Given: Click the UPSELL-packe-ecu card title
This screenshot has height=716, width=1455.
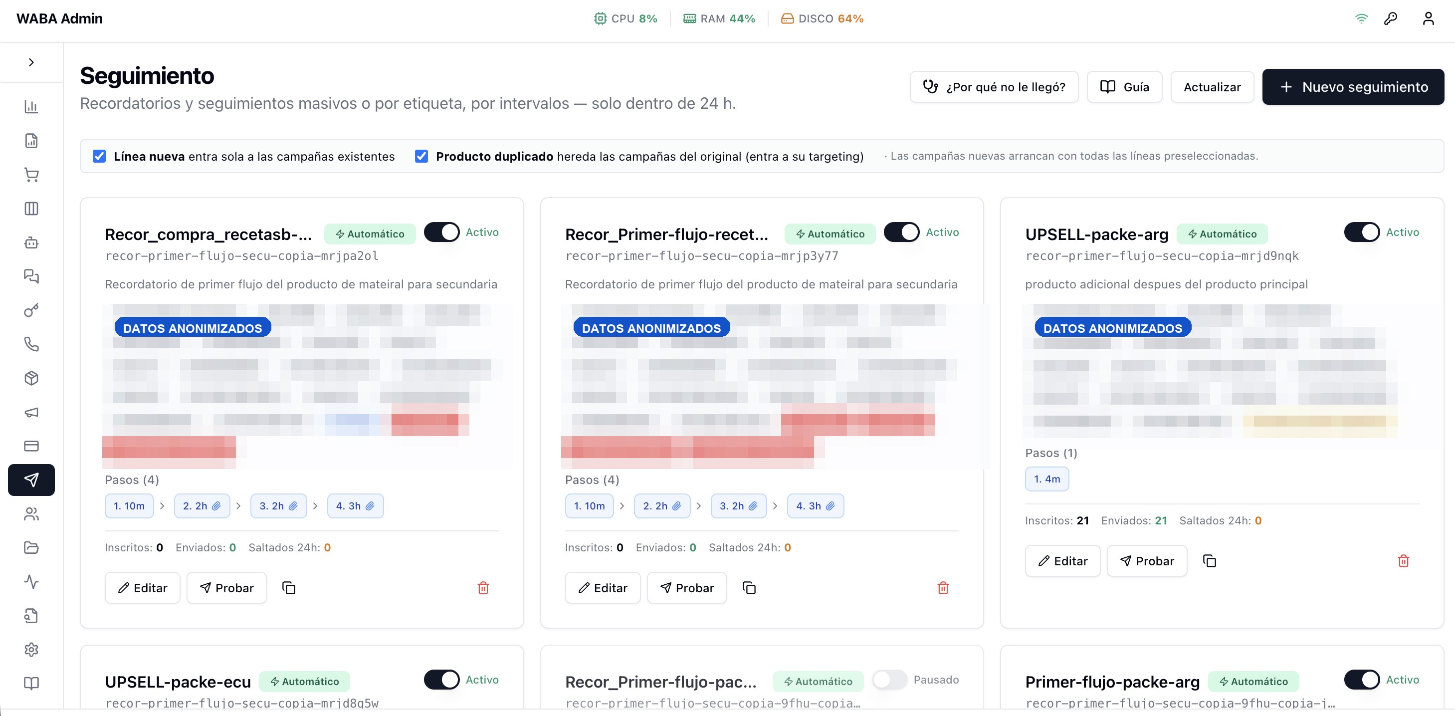Looking at the screenshot, I should coord(178,682).
